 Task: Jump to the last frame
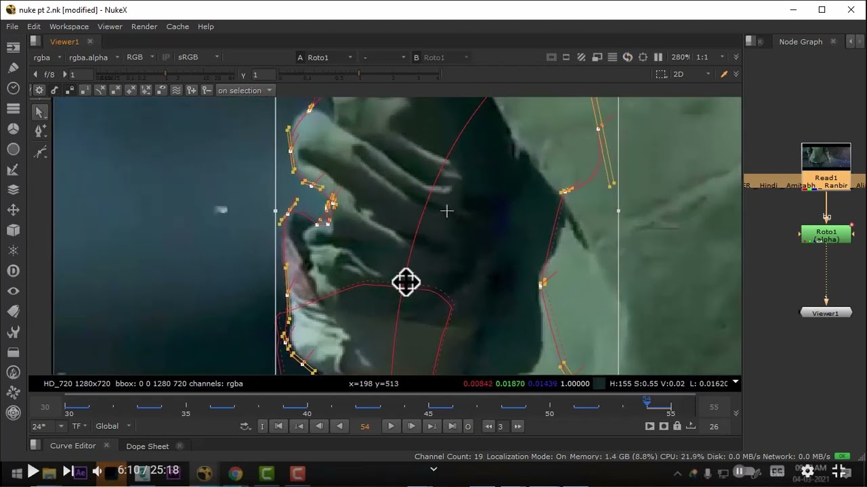[x=452, y=426]
